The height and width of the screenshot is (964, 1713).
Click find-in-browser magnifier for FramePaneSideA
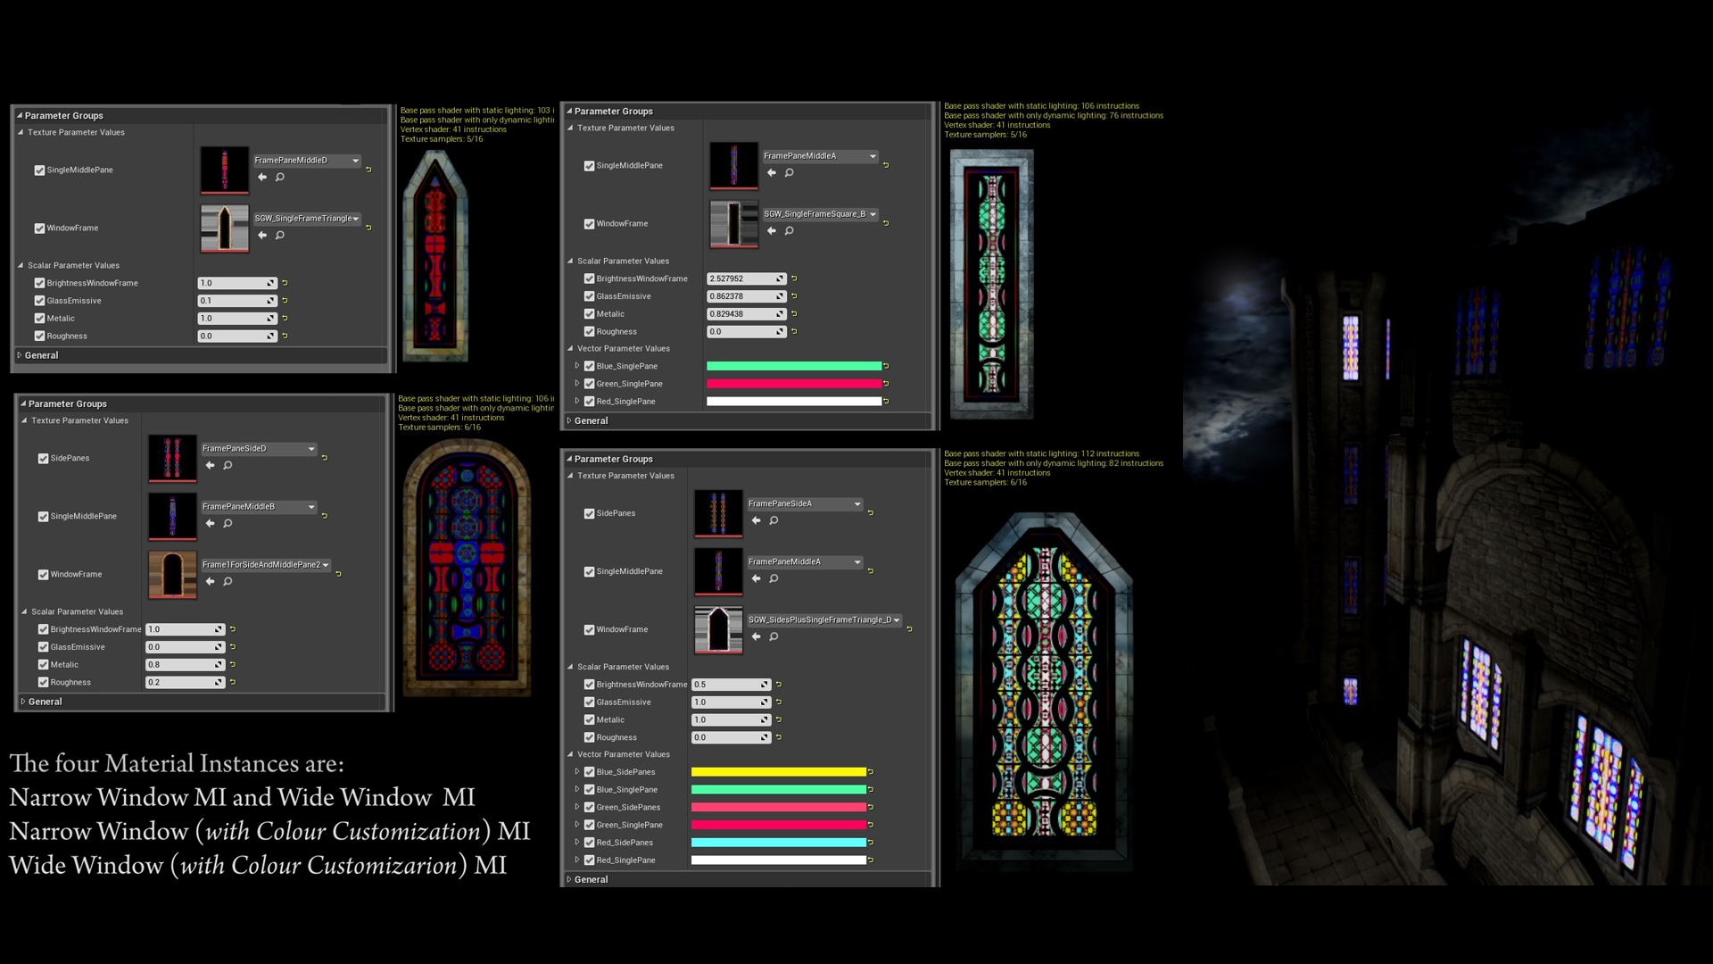click(774, 520)
